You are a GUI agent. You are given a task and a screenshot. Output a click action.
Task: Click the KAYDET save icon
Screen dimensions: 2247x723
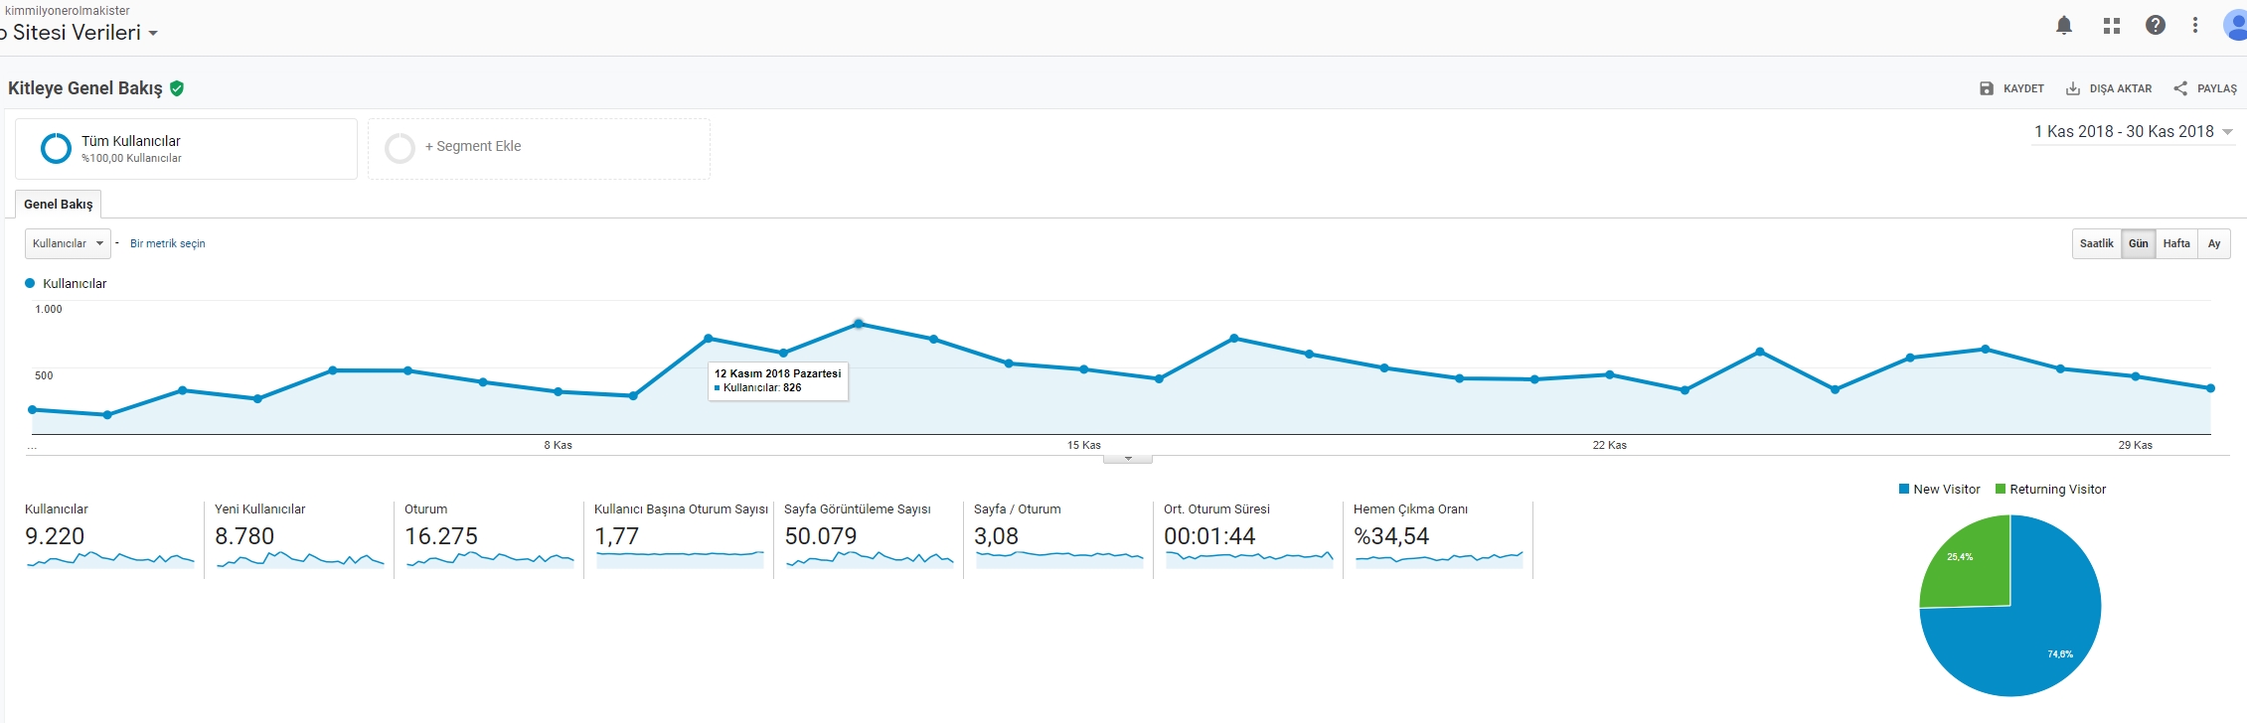[1987, 88]
